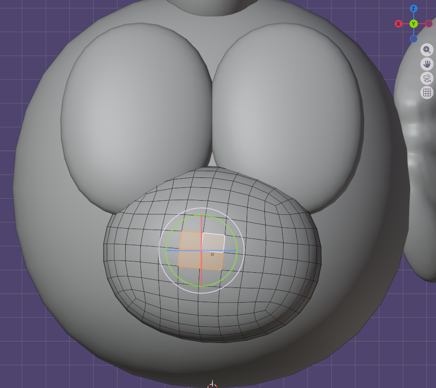436x388 pixels.
Task: Click the 3D cursor at viewport bottom
Action: 212,385
